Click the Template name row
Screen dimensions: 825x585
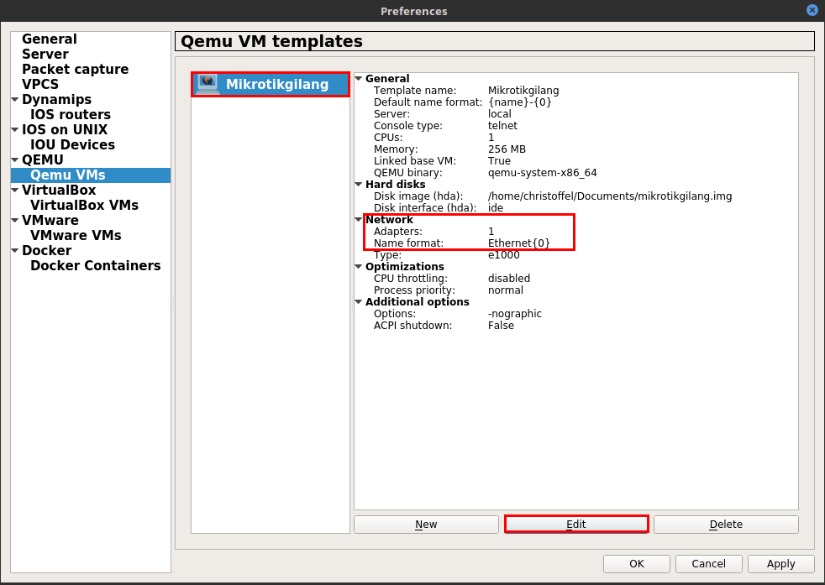pos(576,91)
